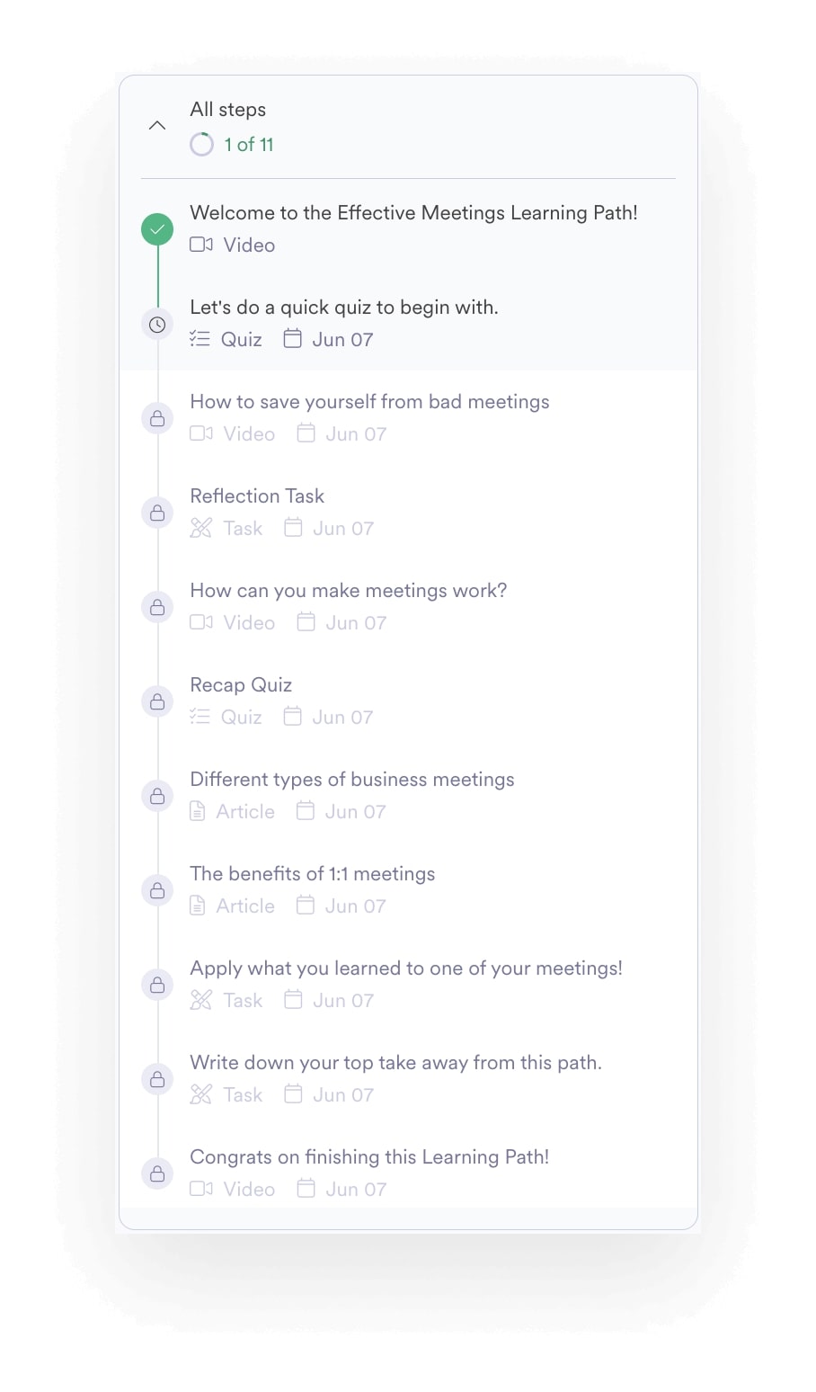Open the Welcome to the Effective Meetings Learning Path step
This screenshot has width=816, height=1392.
pos(413,213)
